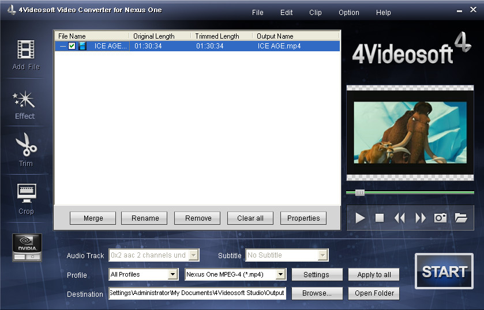
Task: Minimize the converter window
Action: coord(459,11)
